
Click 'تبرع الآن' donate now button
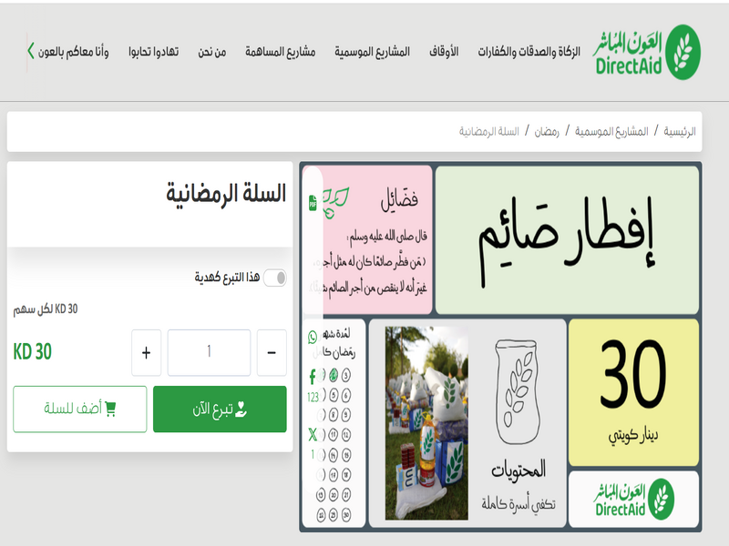click(x=220, y=409)
